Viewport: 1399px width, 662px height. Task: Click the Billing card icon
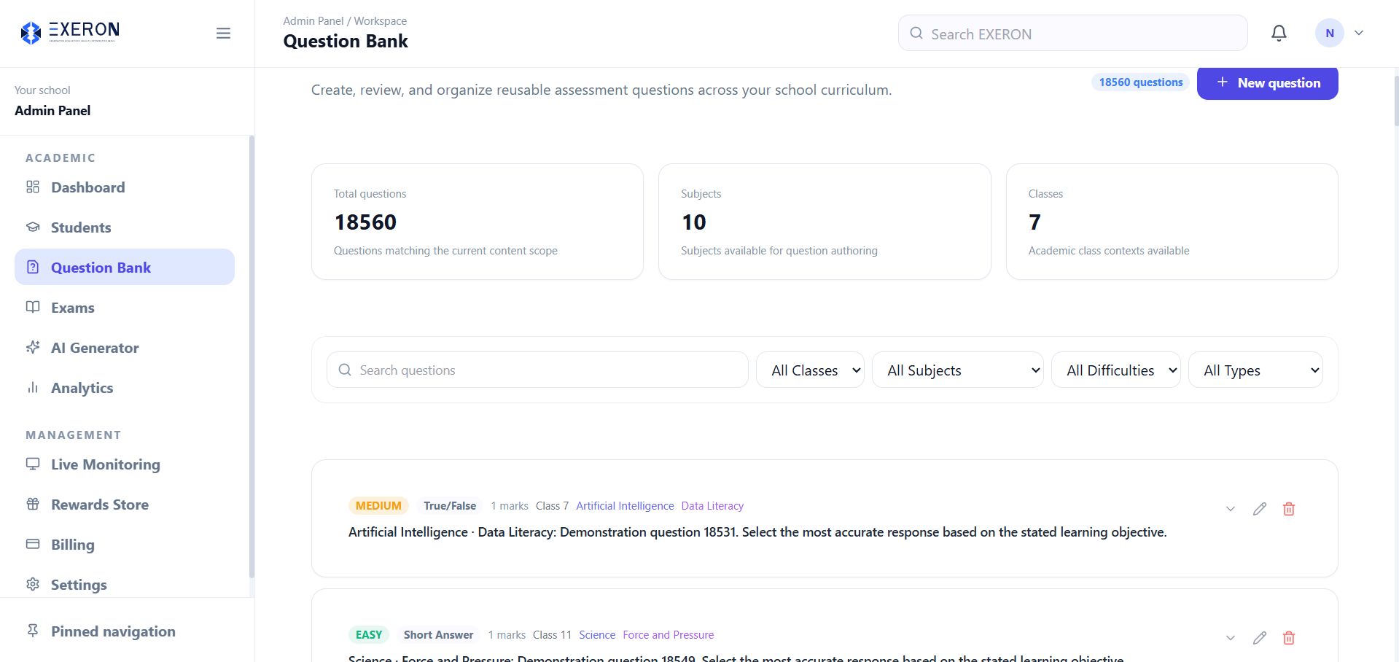33,544
